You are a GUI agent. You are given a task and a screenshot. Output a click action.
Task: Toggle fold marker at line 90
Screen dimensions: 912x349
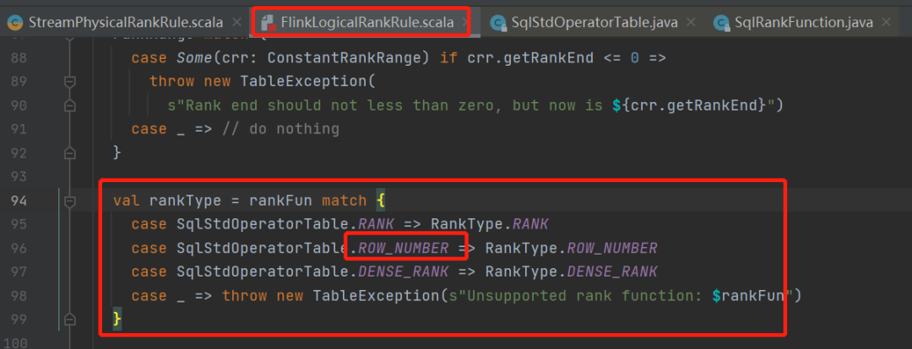coord(70,105)
